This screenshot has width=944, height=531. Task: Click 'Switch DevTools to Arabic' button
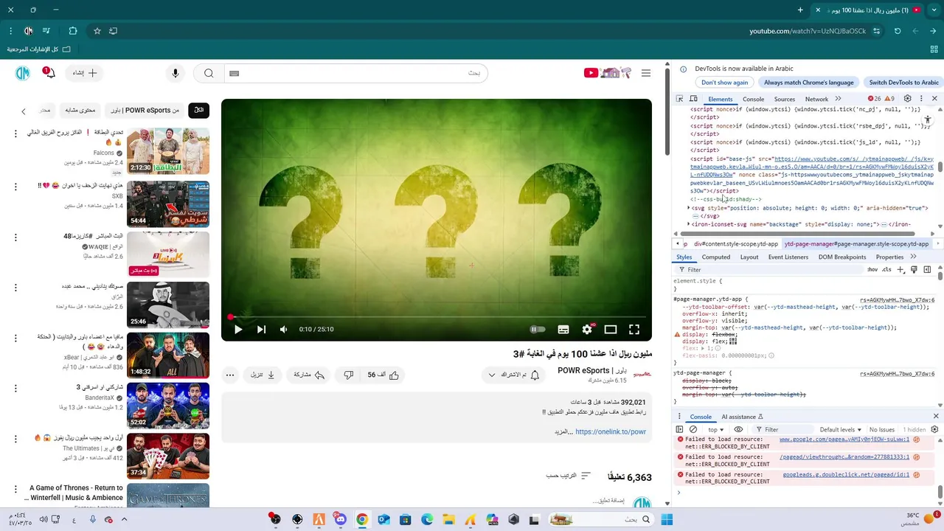[903, 83]
